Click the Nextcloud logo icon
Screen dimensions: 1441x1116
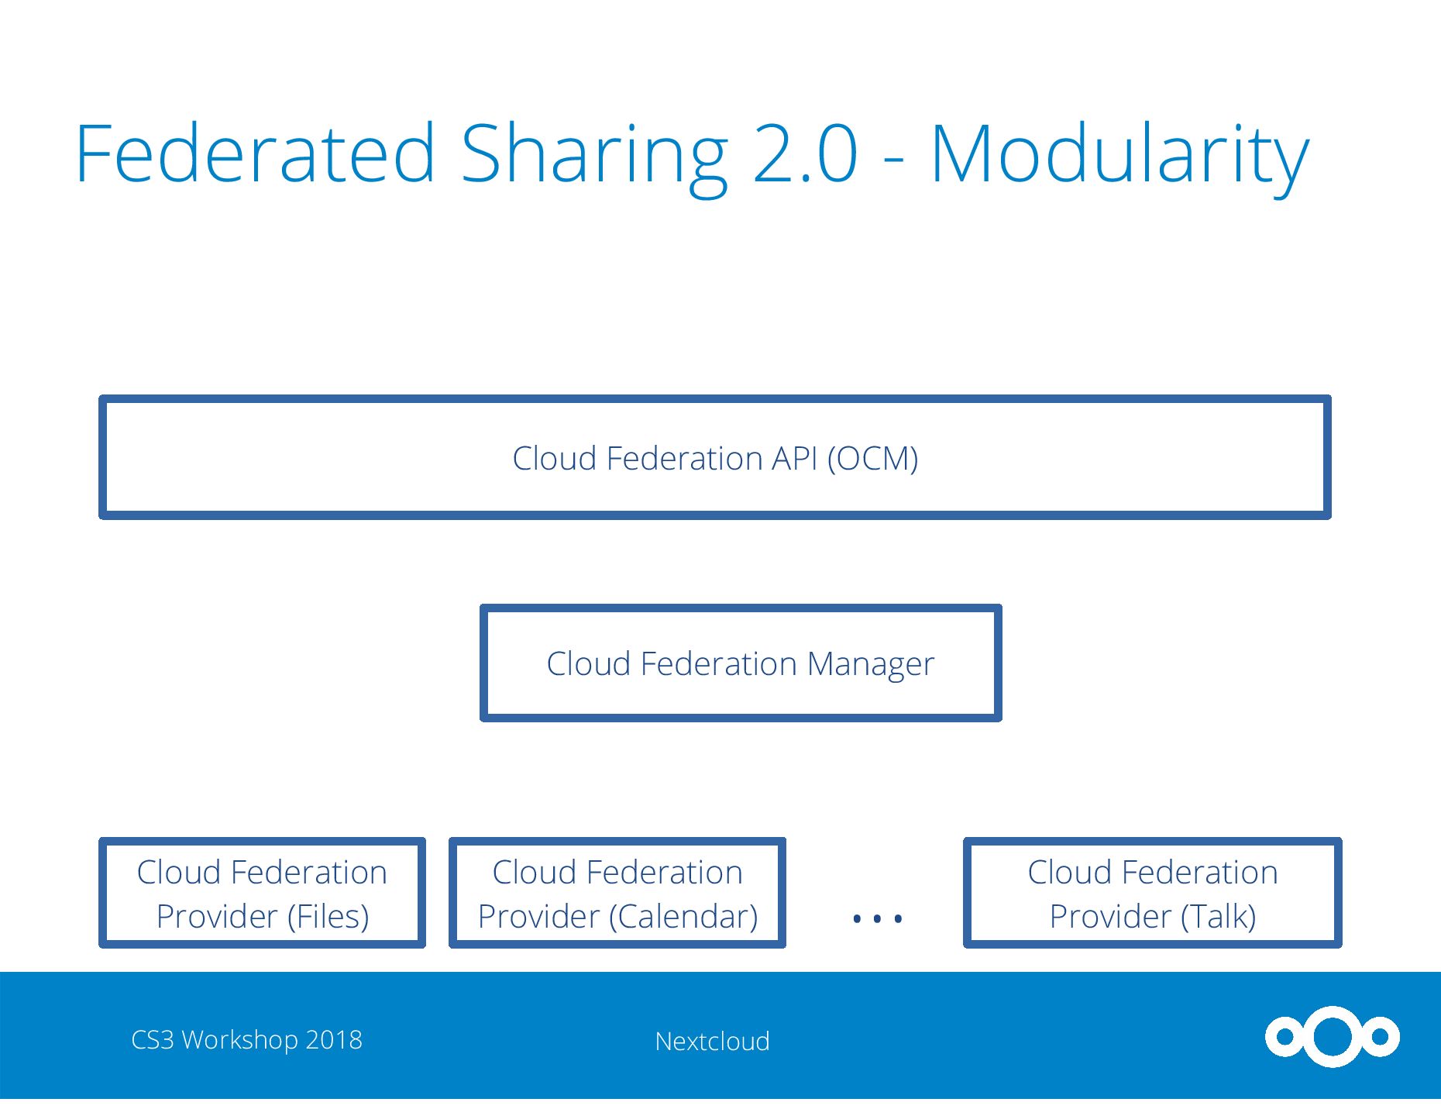point(1333,1036)
